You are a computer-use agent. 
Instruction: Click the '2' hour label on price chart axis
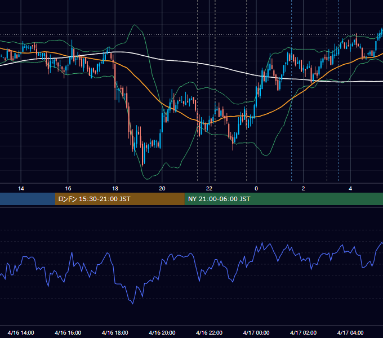click(x=304, y=189)
